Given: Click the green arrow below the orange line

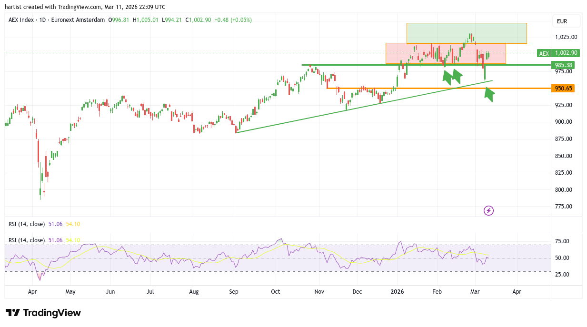Looking at the screenshot, I should 489,94.
